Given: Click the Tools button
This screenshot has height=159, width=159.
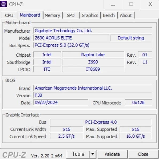Looking at the screenshot, I should point(78,154).
